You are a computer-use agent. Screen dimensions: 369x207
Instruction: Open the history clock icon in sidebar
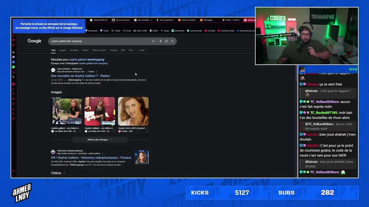click(x=13, y=104)
